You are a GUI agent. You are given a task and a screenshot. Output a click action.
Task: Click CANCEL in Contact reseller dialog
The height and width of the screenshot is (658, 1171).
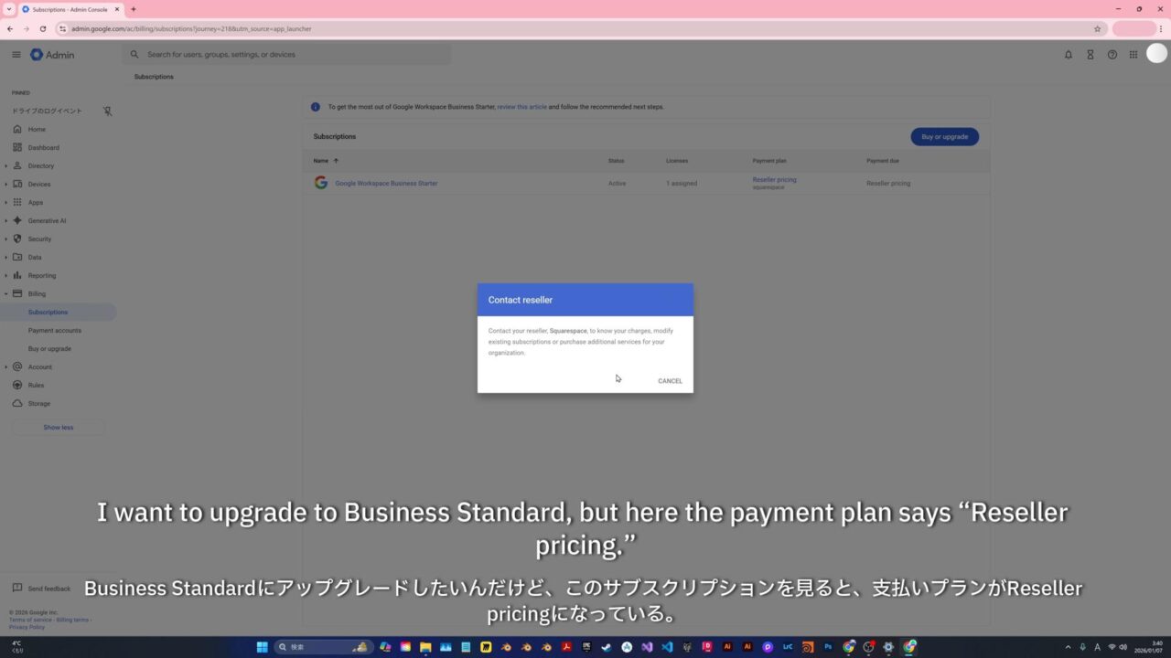(x=670, y=381)
